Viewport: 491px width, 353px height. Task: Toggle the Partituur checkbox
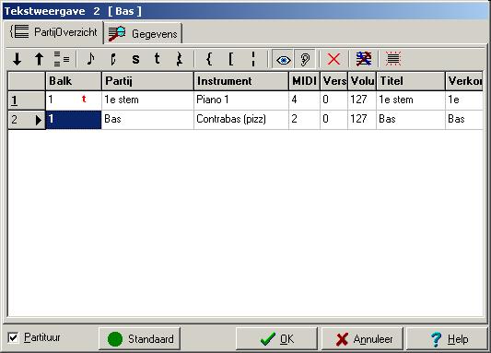click(x=13, y=338)
